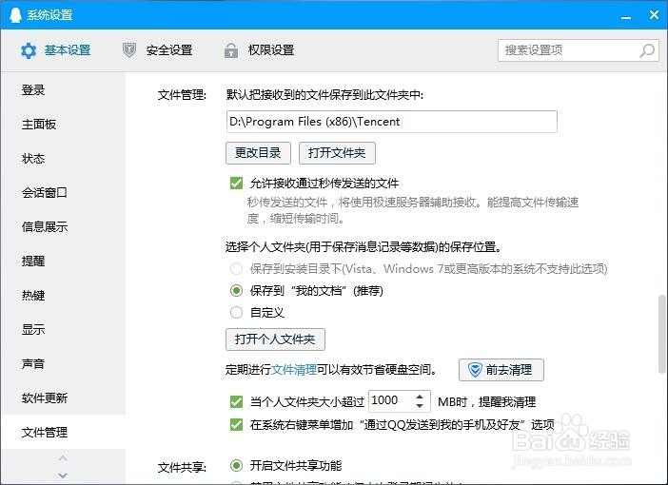Select 保存到“我的文档”(推荐) radio option
668x485 pixels.
tap(236, 291)
